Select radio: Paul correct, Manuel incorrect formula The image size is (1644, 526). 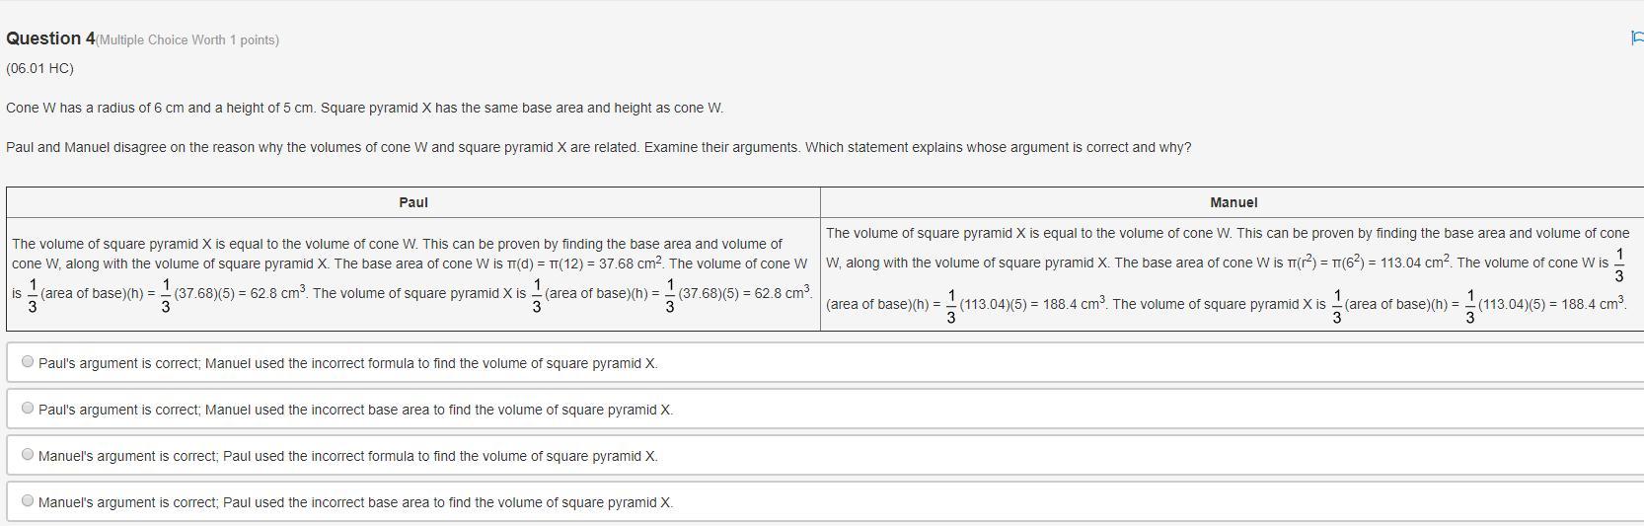tap(28, 362)
